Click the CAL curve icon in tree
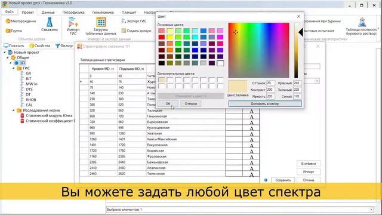The height and width of the screenshot is (215, 382). pyautogui.click(x=23, y=105)
